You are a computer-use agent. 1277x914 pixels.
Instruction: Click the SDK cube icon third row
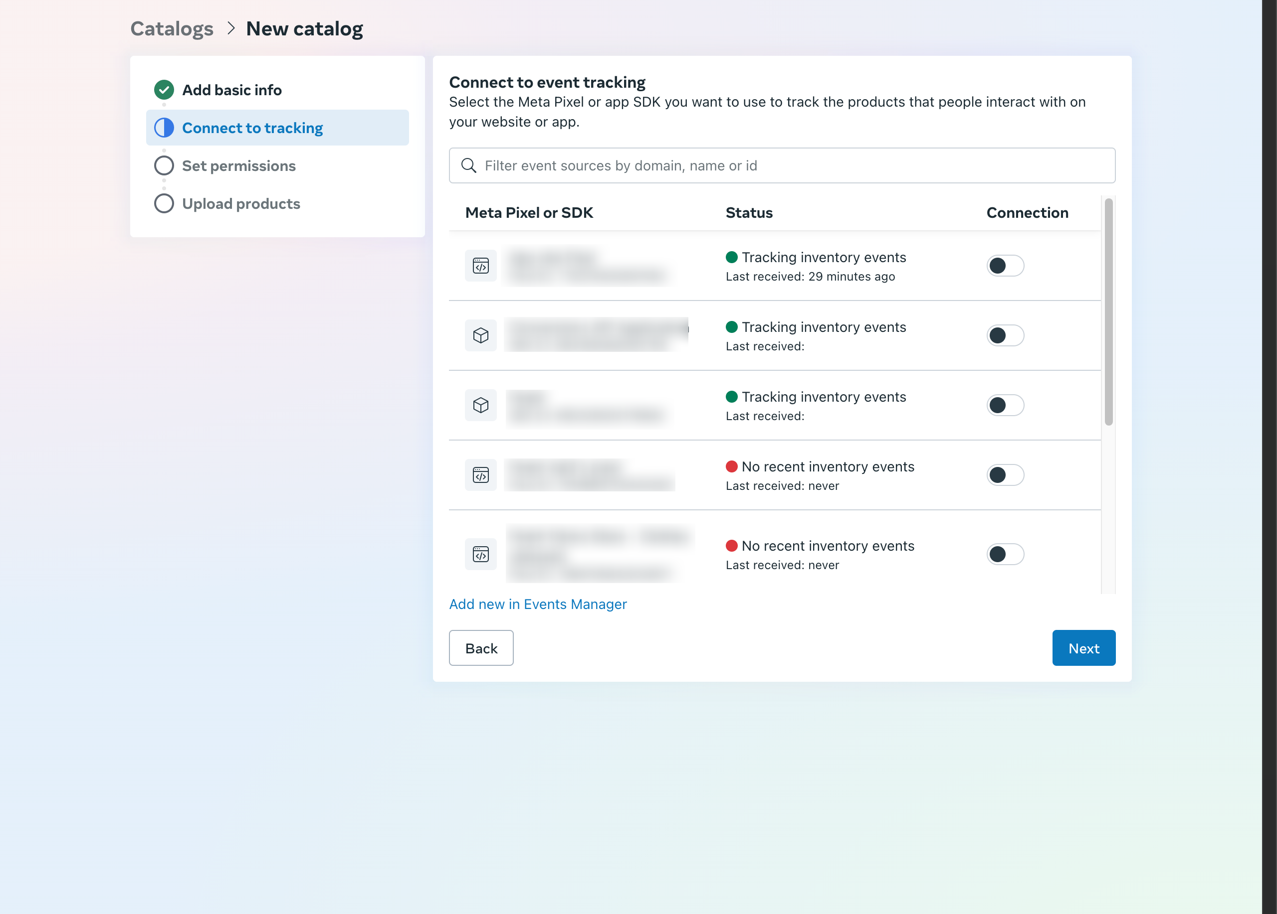point(480,405)
